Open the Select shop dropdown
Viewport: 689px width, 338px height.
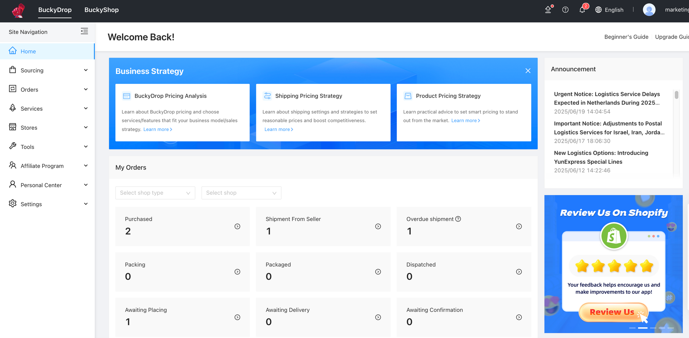tap(241, 193)
